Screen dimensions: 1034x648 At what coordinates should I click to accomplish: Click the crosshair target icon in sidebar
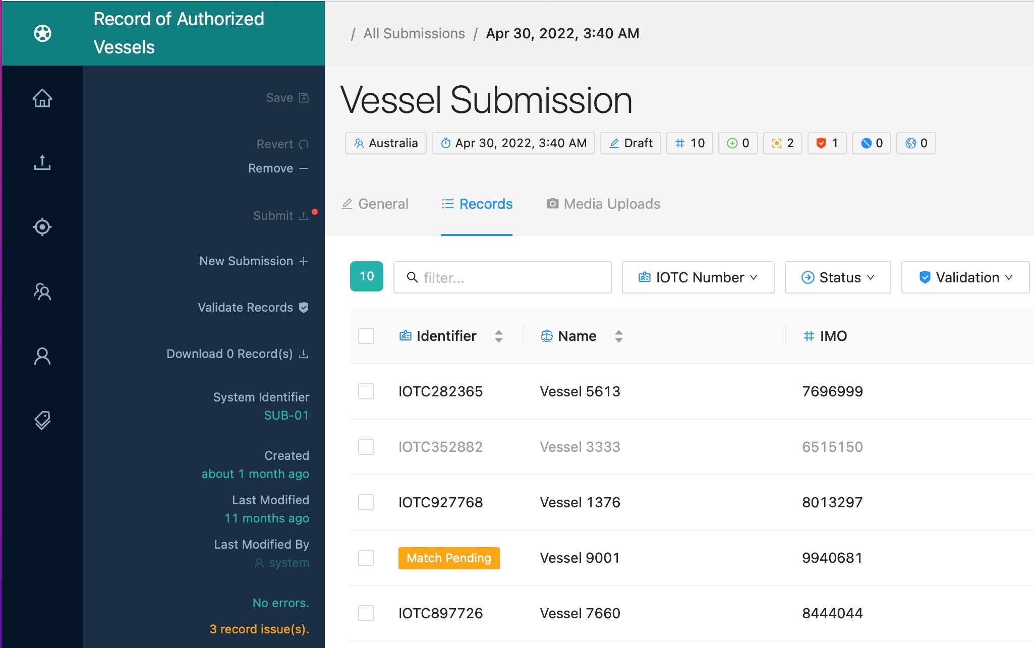(42, 227)
